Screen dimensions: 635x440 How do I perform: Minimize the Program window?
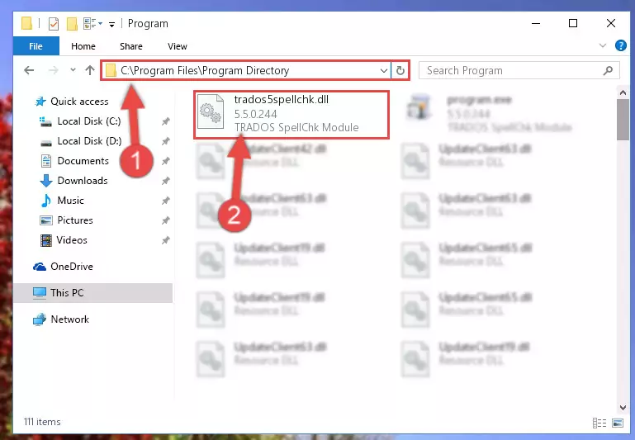tap(536, 23)
